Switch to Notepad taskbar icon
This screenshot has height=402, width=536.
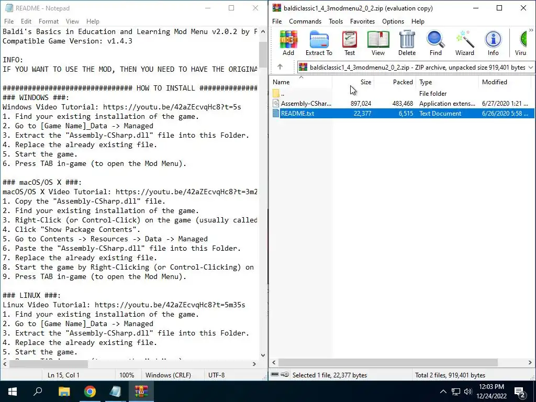click(115, 392)
